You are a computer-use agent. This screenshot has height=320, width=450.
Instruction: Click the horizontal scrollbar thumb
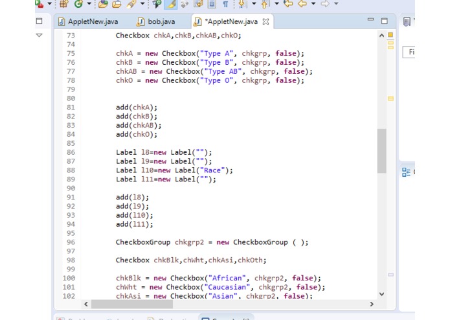(x=132, y=304)
